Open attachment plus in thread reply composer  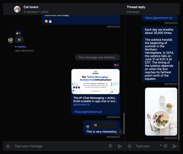pos(129,146)
